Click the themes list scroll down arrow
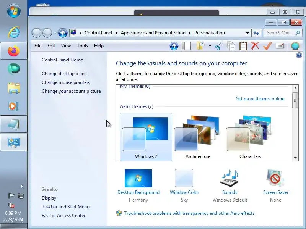Screen dimensions: 306x229 point(295,158)
